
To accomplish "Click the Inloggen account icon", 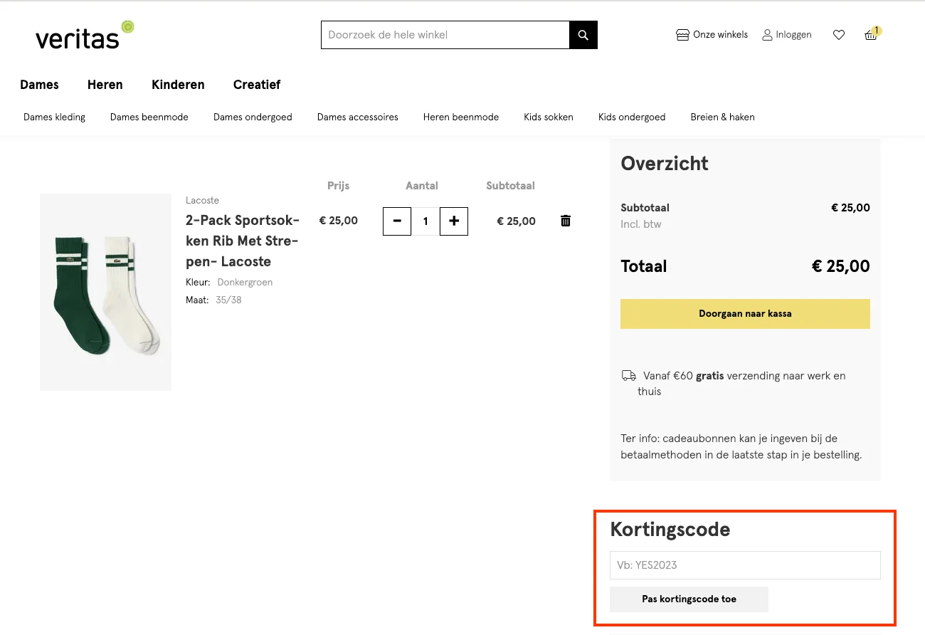I will click(767, 34).
